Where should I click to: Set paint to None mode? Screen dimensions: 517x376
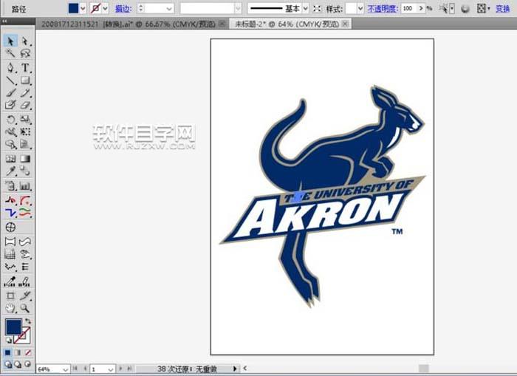click(27, 352)
